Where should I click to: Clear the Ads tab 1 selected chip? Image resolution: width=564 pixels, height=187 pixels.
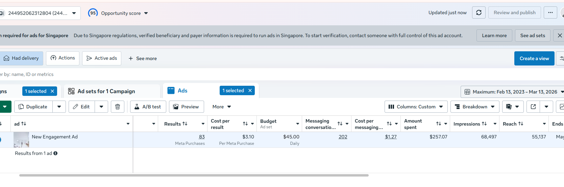(250, 90)
